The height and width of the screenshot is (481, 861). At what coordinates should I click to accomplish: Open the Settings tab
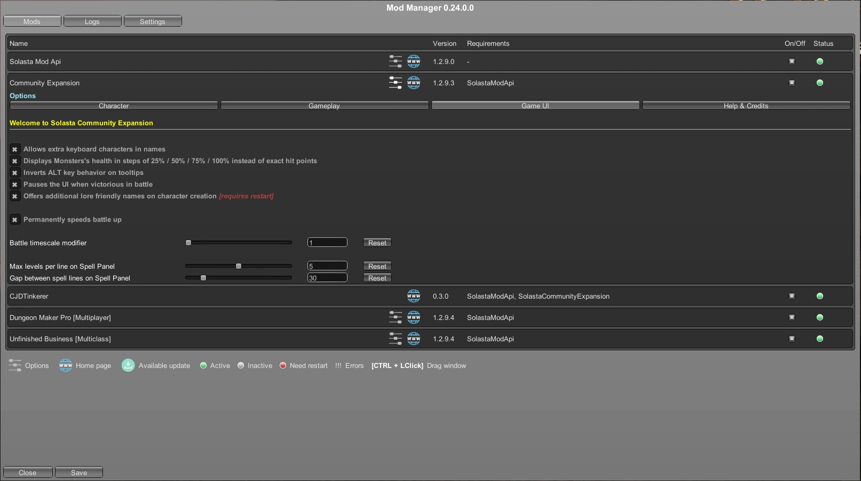click(153, 21)
